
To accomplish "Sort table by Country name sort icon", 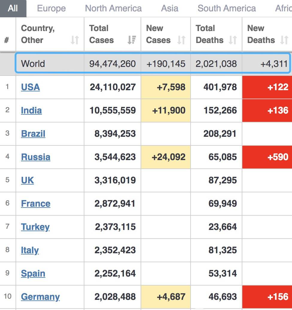I will click(75, 40).
